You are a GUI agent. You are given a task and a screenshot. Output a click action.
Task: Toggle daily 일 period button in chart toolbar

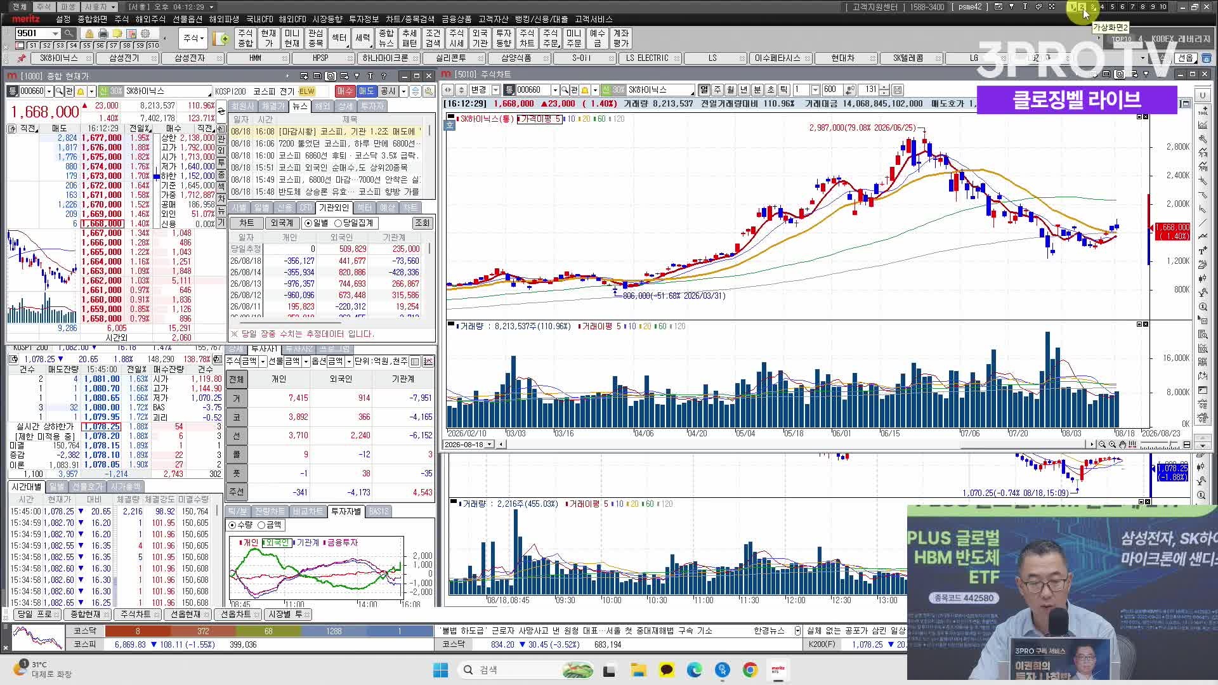point(704,90)
